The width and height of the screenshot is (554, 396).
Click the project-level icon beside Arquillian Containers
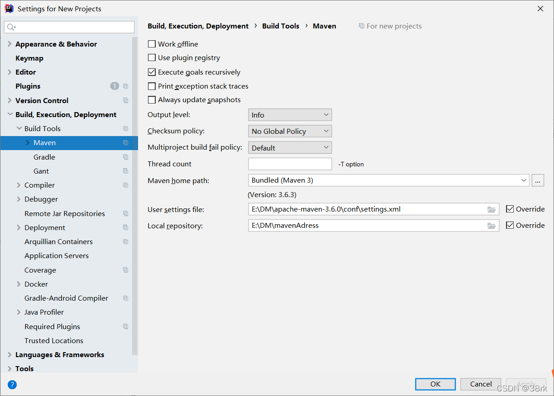tap(126, 242)
